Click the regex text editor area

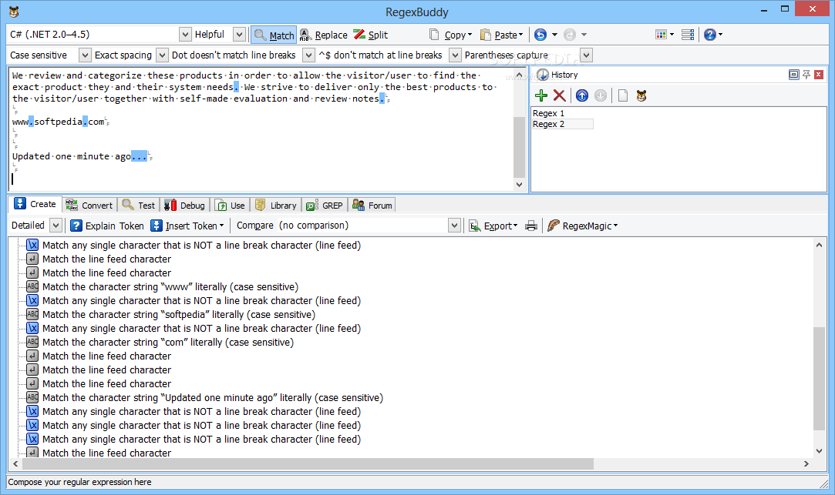coord(261,129)
